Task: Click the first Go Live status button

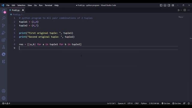Action: [166, 103]
